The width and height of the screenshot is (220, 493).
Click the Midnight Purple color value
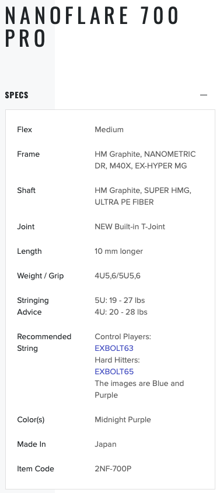tap(123, 420)
